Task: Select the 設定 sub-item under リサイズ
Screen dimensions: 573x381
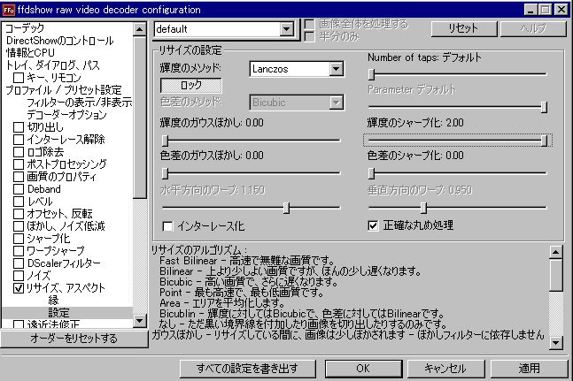Action: coord(58,313)
